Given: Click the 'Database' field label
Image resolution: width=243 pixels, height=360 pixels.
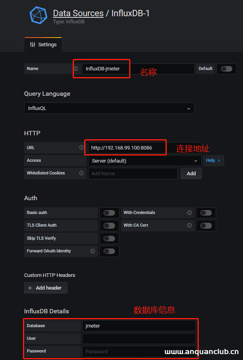Looking at the screenshot, I should pos(36,326).
